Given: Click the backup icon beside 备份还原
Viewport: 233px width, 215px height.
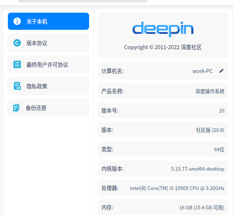Looking at the screenshot, I should 16,108.
